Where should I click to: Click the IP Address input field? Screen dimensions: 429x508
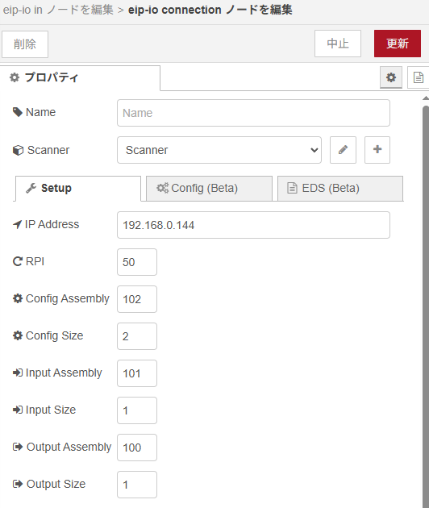(253, 225)
